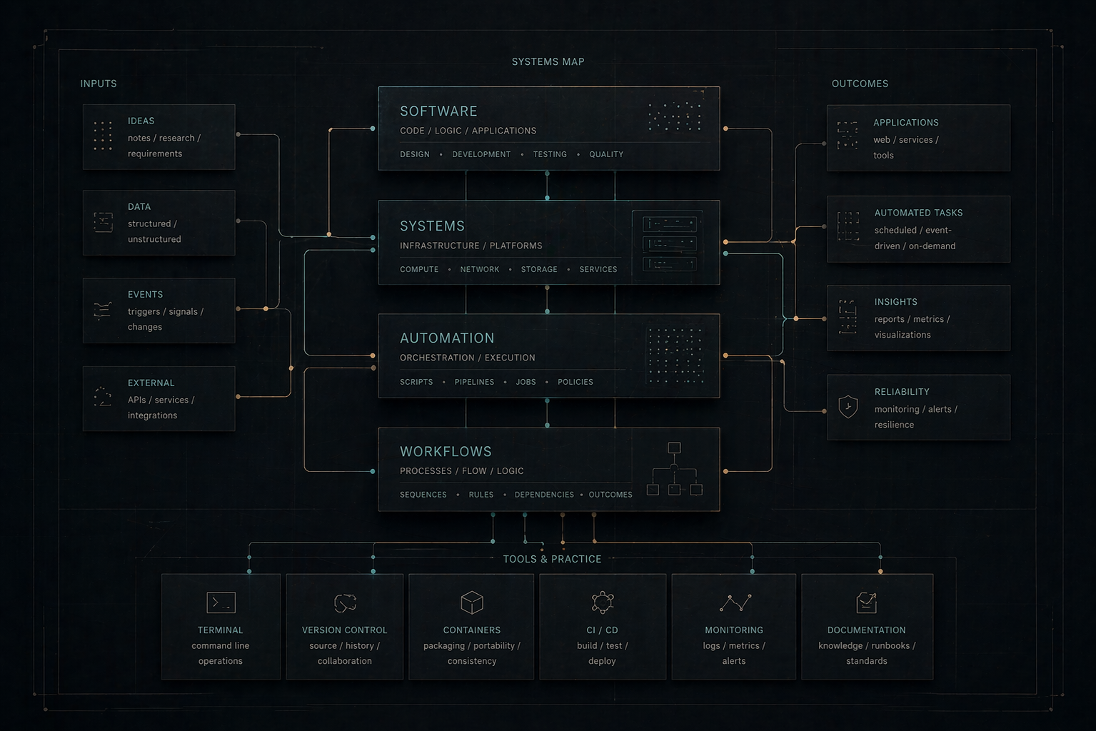Click the IDEAS input card title
Screen dimensions: 1096x731
(141, 121)
